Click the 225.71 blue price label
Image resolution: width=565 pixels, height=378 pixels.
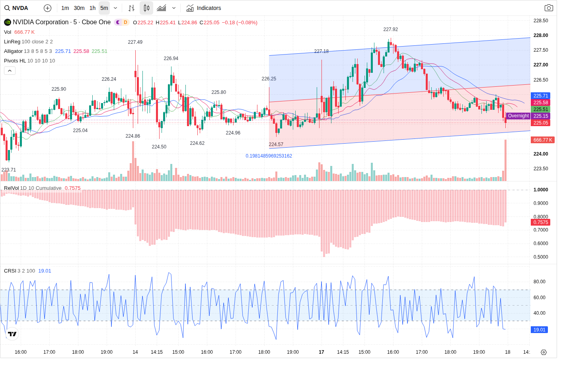541,96
